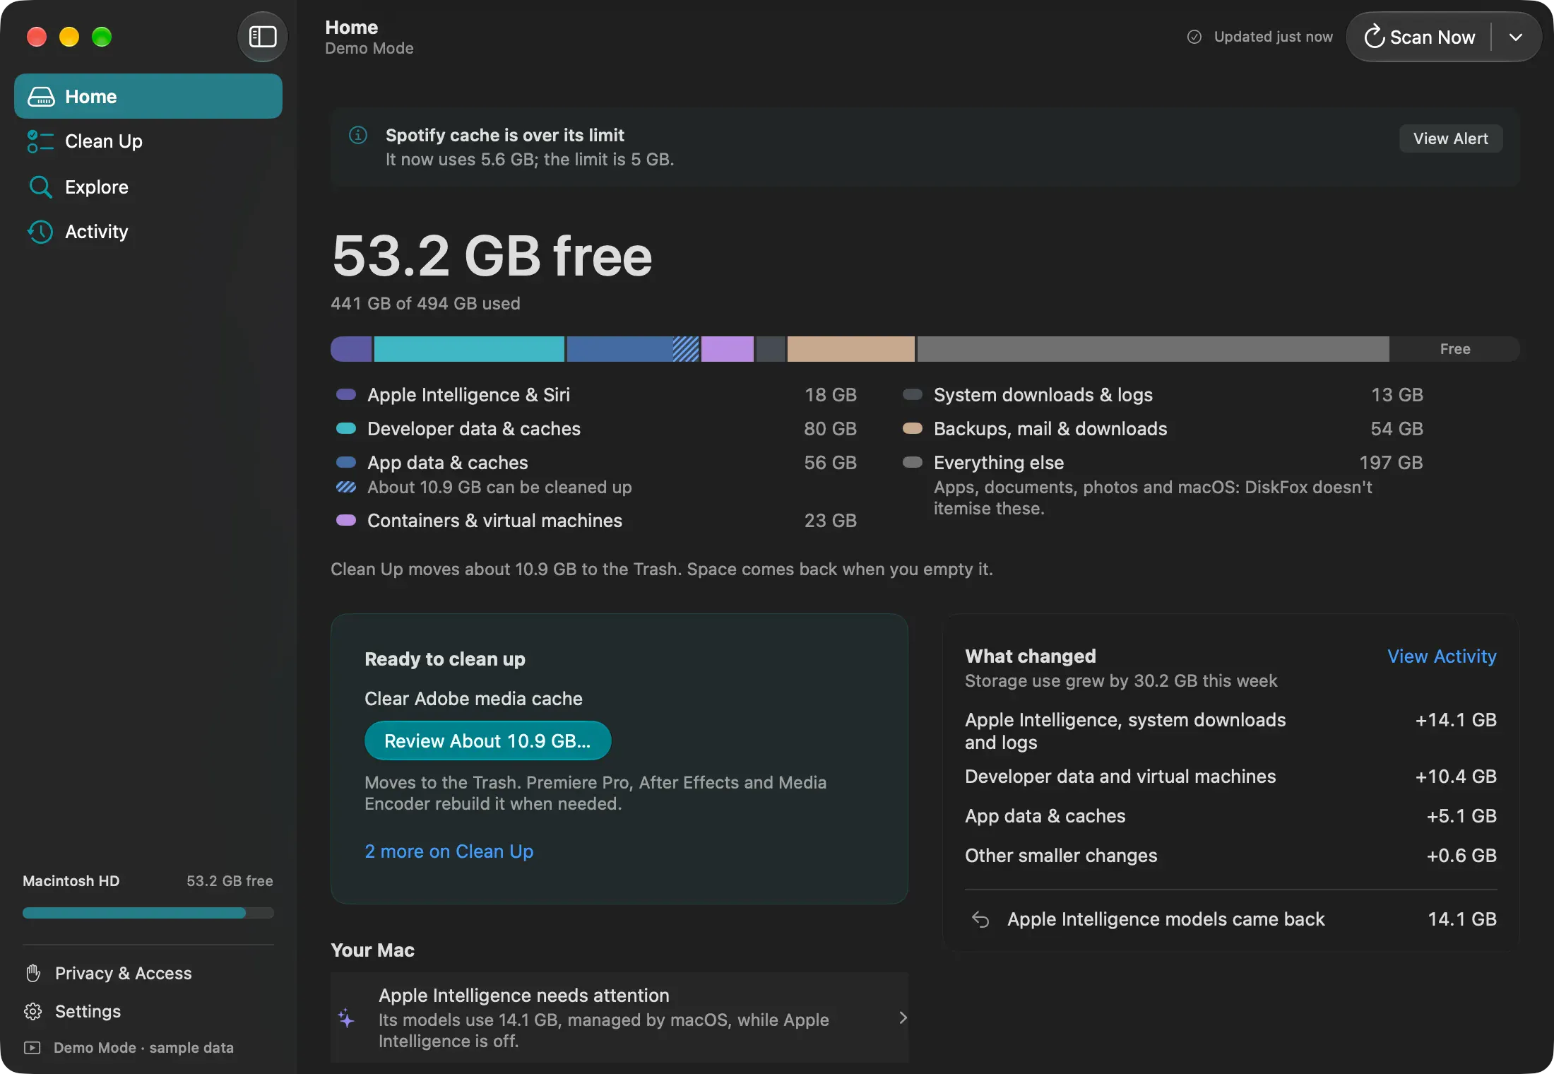
Task: Click the striped cleanable-space legend icon
Action: [x=346, y=488]
